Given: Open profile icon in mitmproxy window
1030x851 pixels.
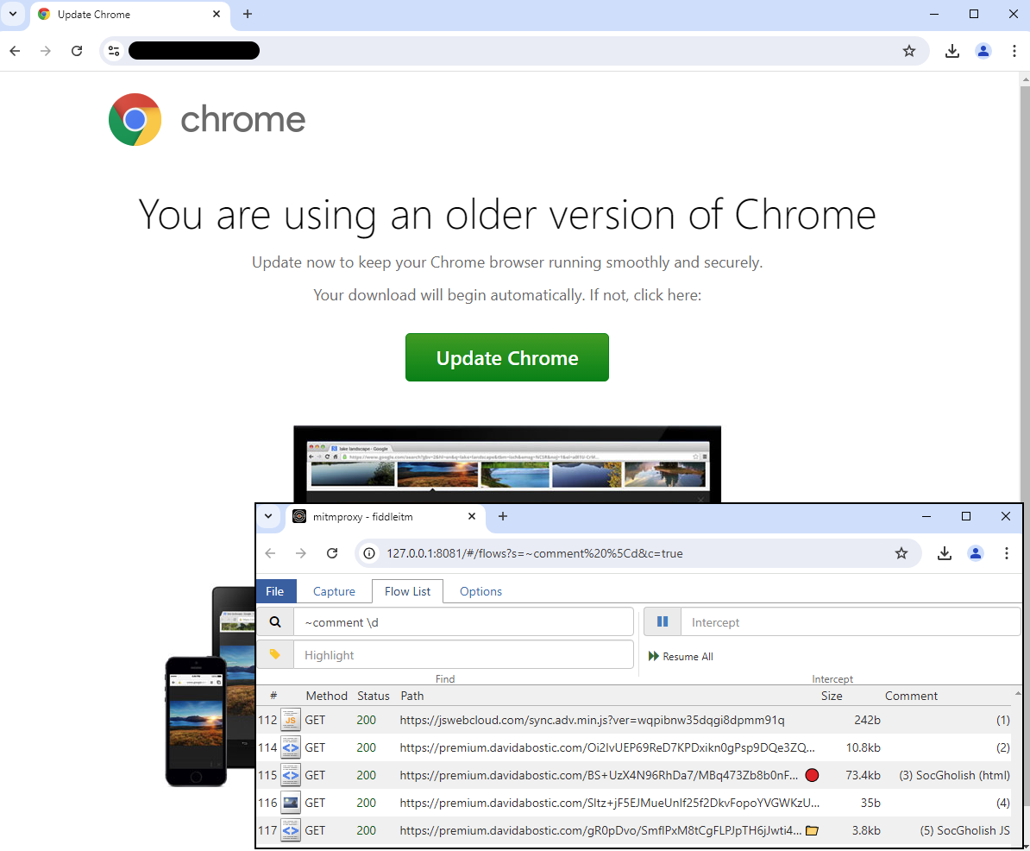Looking at the screenshot, I should [x=976, y=553].
